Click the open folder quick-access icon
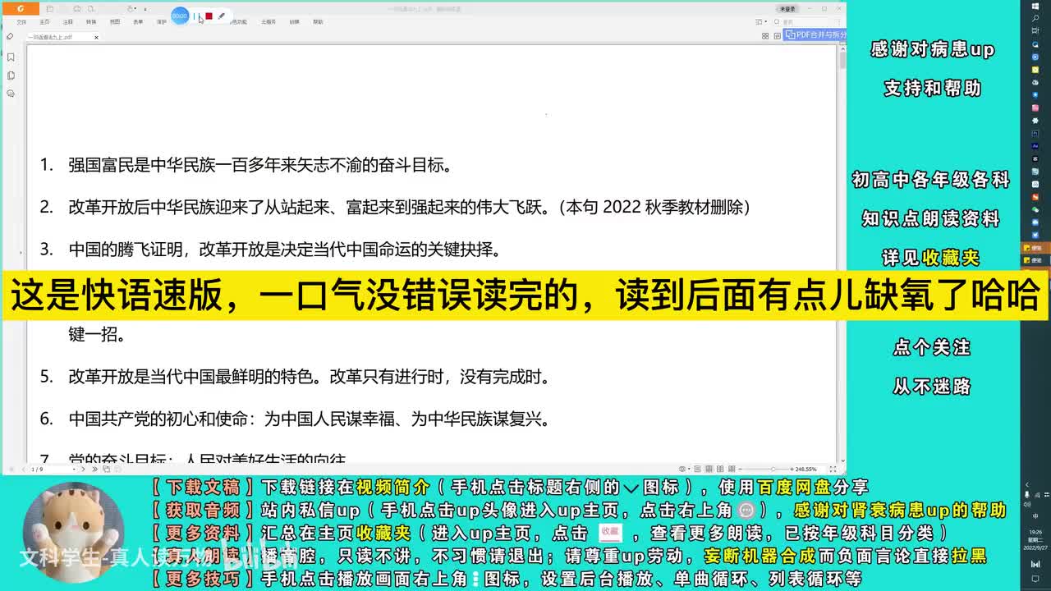Image resolution: width=1051 pixels, height=591 pixels. point(50,8)
